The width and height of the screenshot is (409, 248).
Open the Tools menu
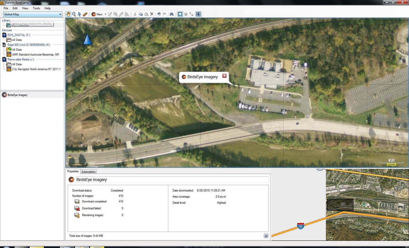point(36,8)
